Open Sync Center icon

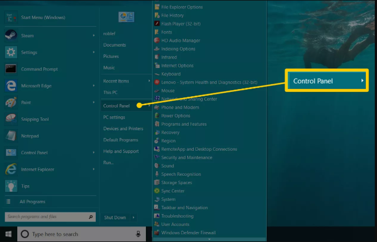click(x=157, y=191)
